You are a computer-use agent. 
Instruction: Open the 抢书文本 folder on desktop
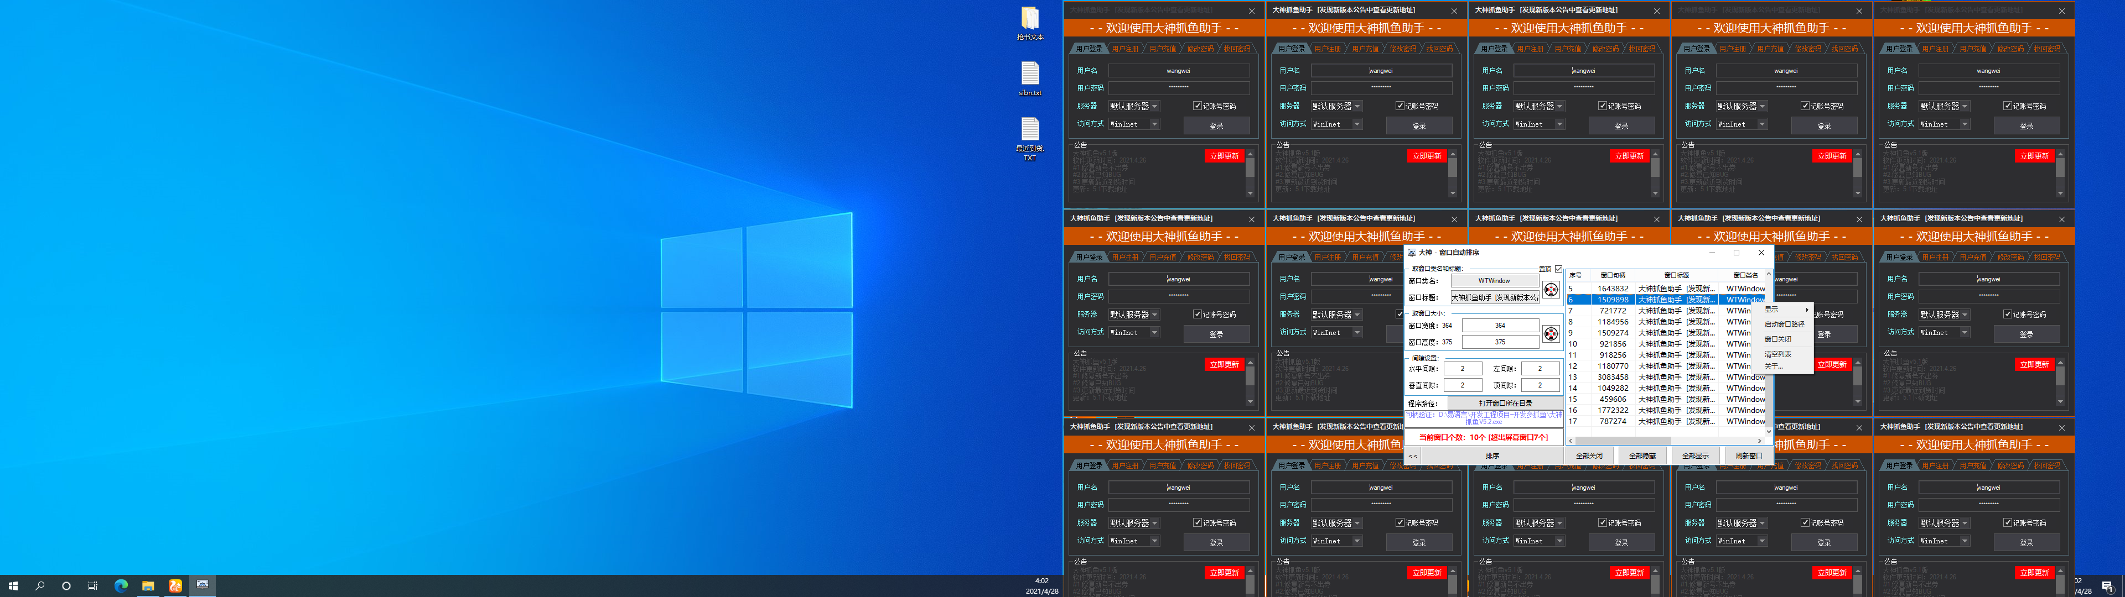[1029, 23]
